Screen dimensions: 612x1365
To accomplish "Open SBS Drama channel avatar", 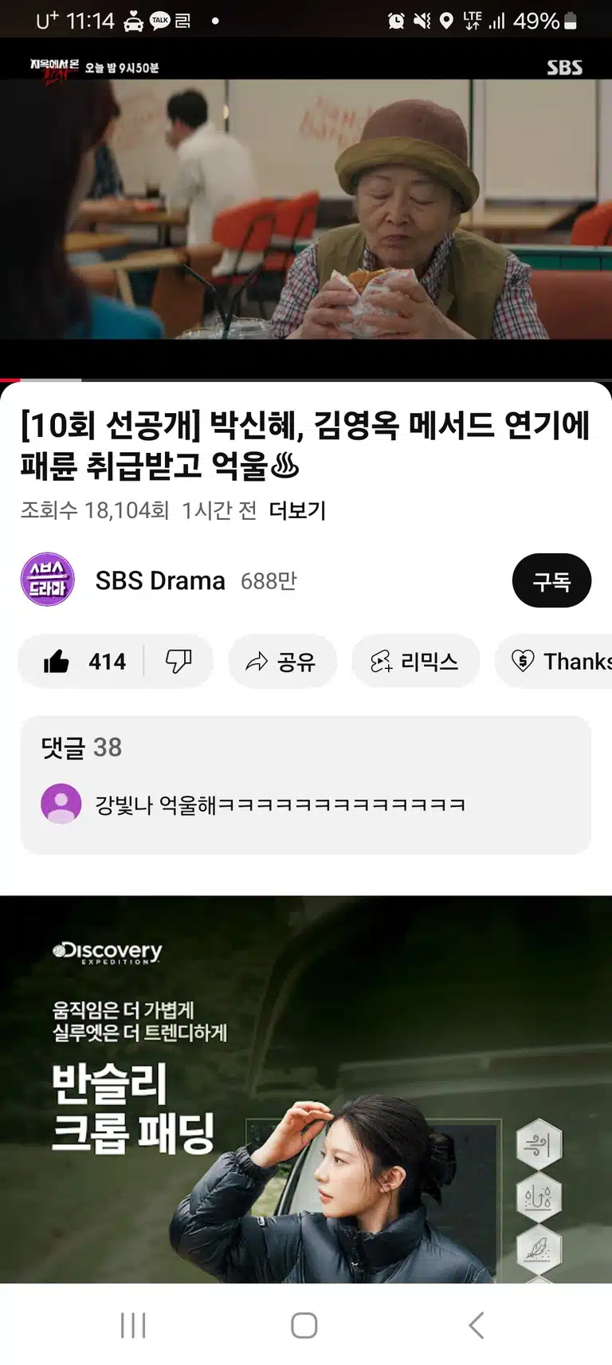I will click(x=47, y=580).
